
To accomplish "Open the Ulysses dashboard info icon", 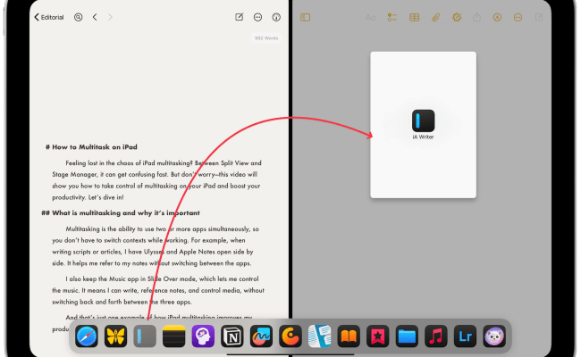I will (x=276, y=17).
